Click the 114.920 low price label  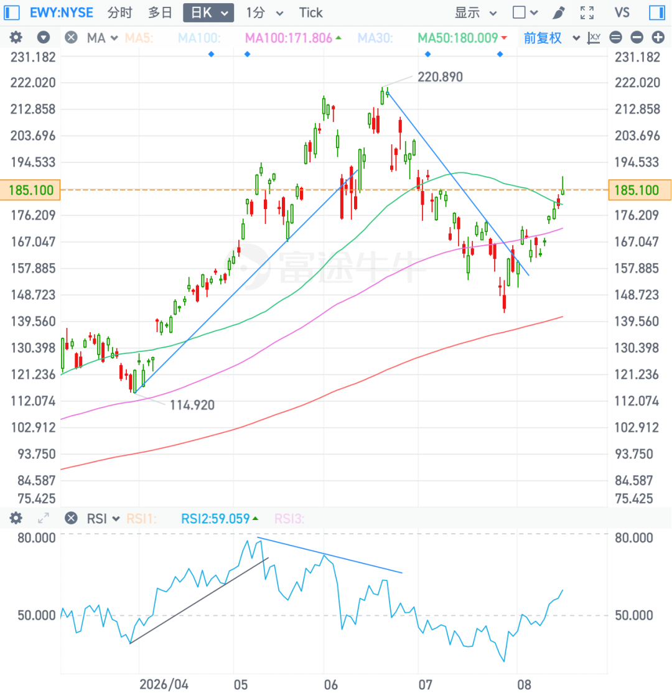tap(192, 405)
